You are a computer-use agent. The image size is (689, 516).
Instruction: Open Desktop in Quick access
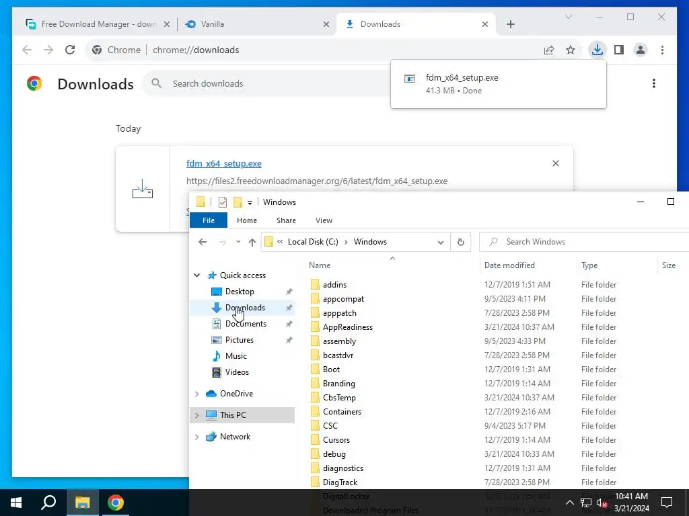[x=240, y=292]
